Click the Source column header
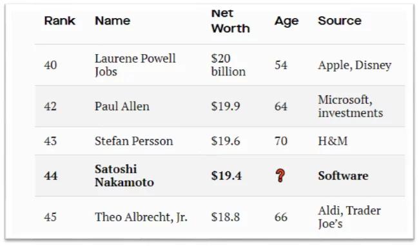This screenshot has width=419, height=246. [340, 21]
